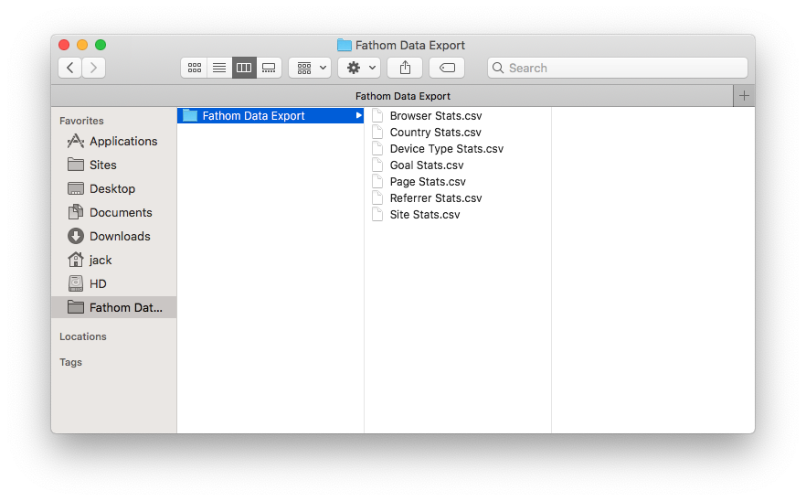Image resolution: width=806 pixels, height=501 pixels.
Task: Click the Share toolbar button
Action: [x=405, y=68]
